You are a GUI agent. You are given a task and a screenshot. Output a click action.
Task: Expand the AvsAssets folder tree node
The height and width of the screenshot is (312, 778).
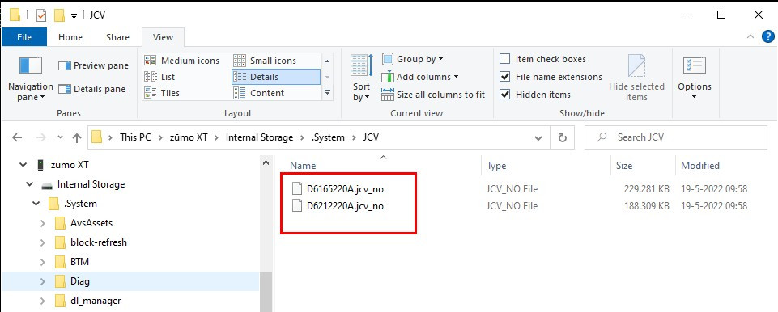[43, 223]
